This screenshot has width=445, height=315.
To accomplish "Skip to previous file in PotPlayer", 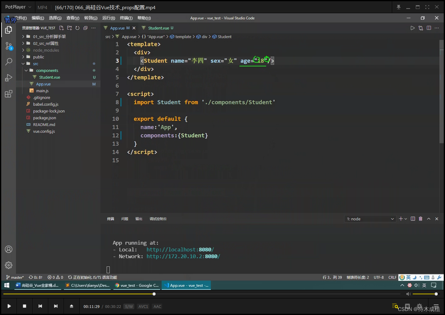I will [x=40, y=306].
